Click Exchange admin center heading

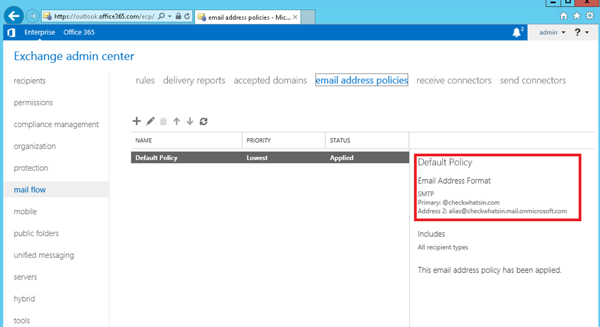(74, 56)
